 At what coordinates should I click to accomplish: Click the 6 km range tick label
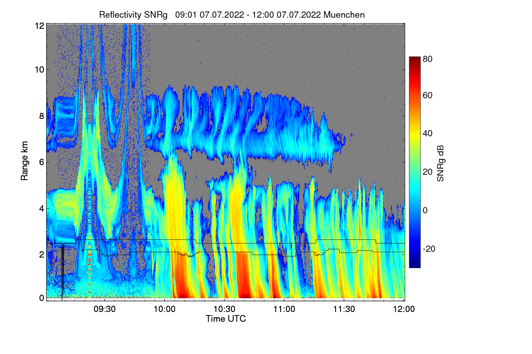(x=41, y=162)
